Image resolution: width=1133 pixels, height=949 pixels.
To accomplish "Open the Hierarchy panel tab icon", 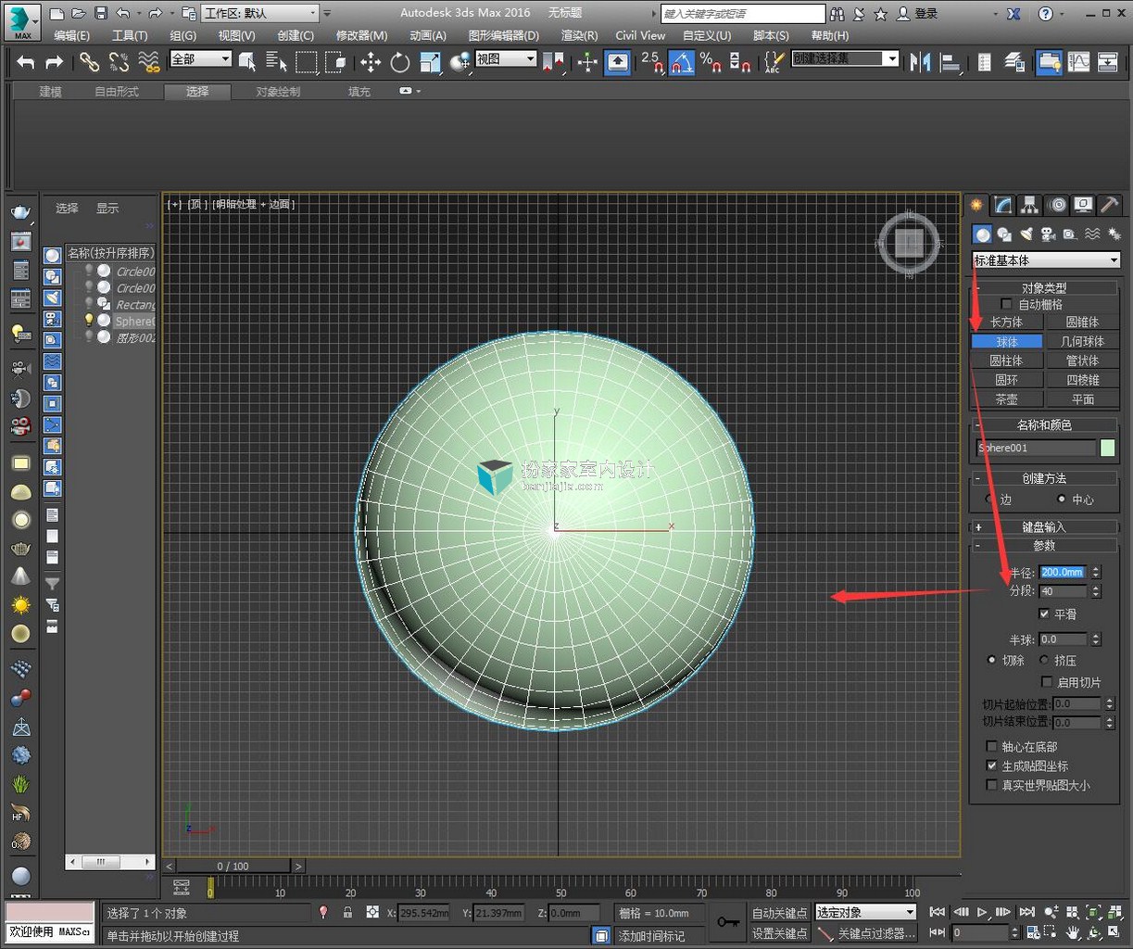I will click(x=1029, y=205).
